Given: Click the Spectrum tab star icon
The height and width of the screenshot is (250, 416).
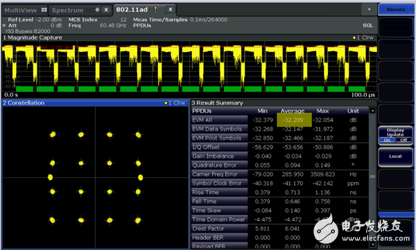Looking at the screenshot, I should (x=97, y=10).
